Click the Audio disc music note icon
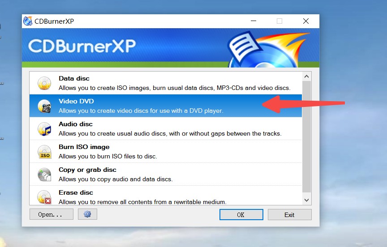 point(44,129)
